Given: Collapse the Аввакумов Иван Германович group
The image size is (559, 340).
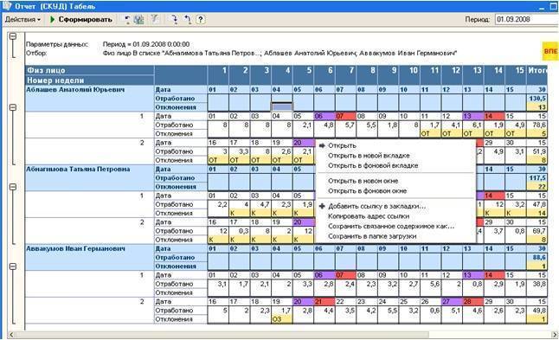Looking at the screenshot, I should (x=13, y=266).
